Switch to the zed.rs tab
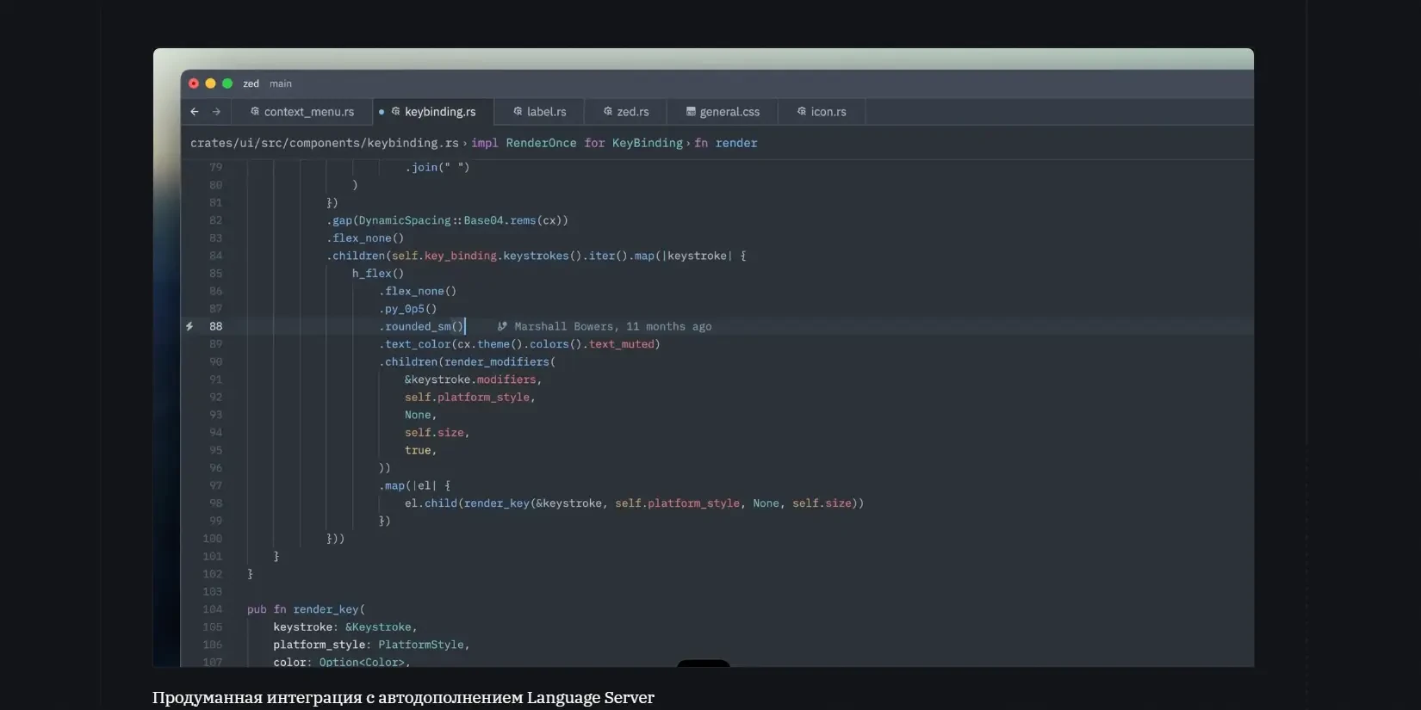The height and width of the screenshot is (710, 1421). [x=626, y=112]
